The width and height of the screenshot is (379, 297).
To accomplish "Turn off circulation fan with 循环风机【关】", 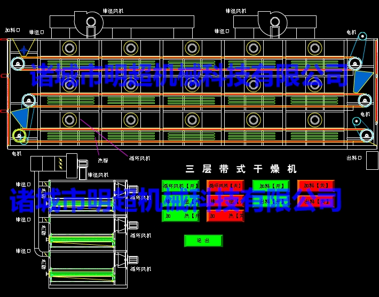I will coord(225,186).
